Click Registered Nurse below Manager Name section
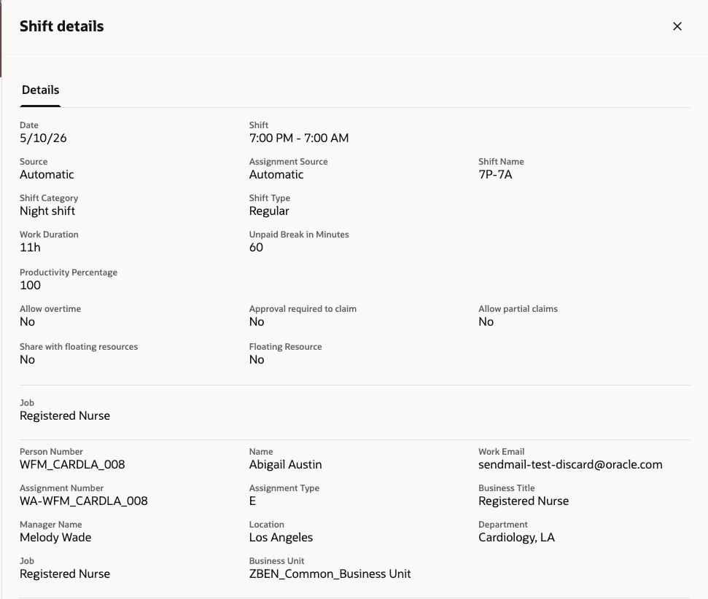708x599 pixels. 65,574
